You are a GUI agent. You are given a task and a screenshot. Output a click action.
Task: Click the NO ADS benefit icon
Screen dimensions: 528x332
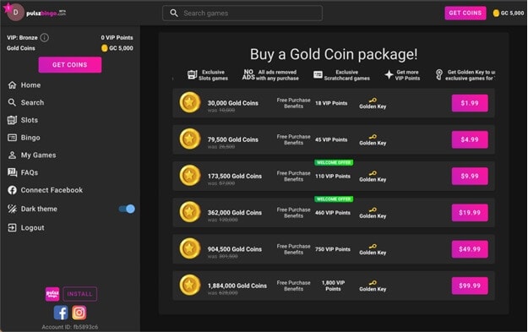click(248, 74)
